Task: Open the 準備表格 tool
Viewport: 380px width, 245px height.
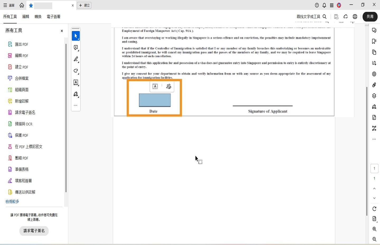Action: tap(18, 169)
